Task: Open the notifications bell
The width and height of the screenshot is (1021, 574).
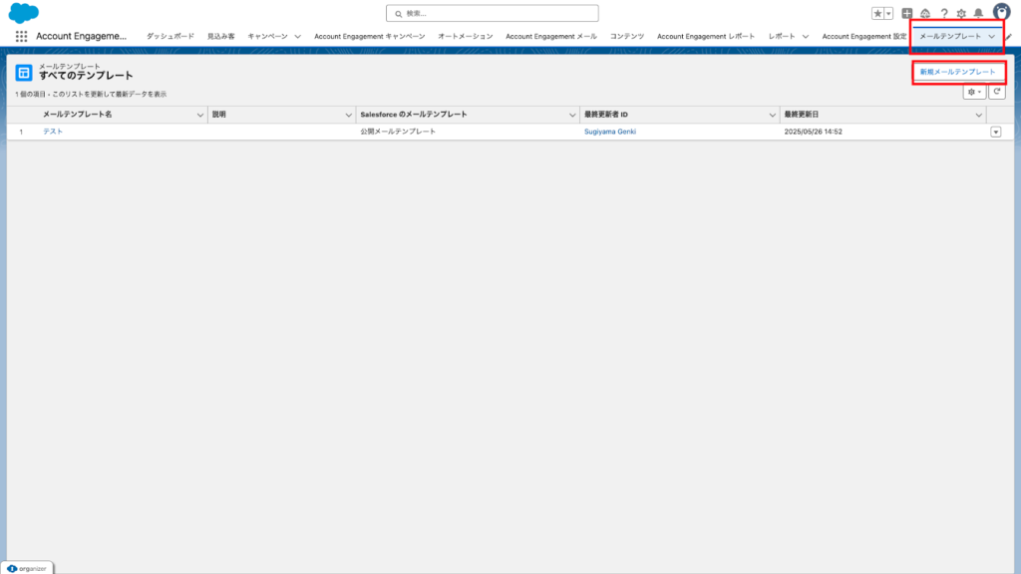Action: (979, 13)
